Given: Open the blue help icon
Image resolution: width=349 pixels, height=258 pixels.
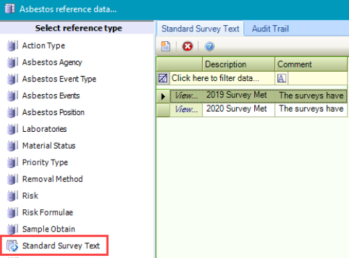Looking at the screenshot, I should coord(209,46).
